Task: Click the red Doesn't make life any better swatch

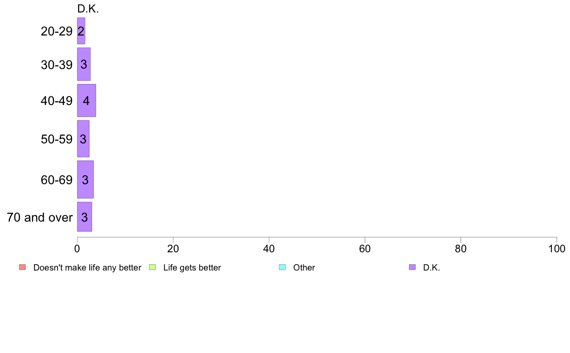Action: [23, 267]
